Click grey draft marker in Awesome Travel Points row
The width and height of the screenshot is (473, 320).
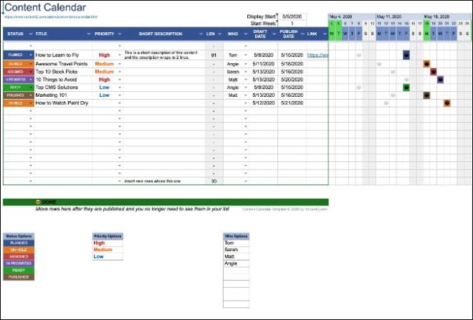coord(379,64)
